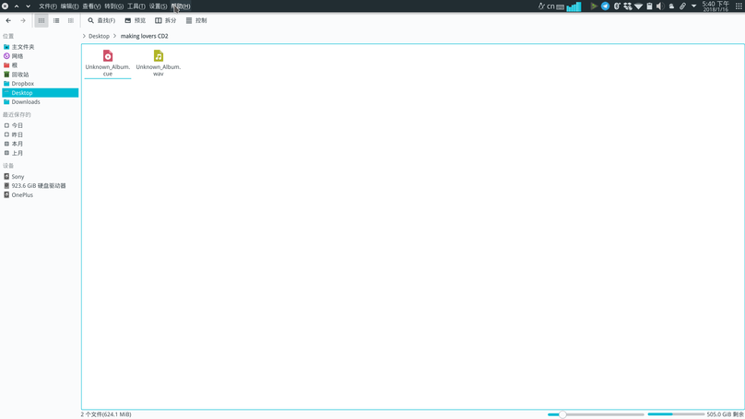This screenshot has width=745, height=419.
Task: Click the keyboard layout tray icon
Action: click(561, 6)
